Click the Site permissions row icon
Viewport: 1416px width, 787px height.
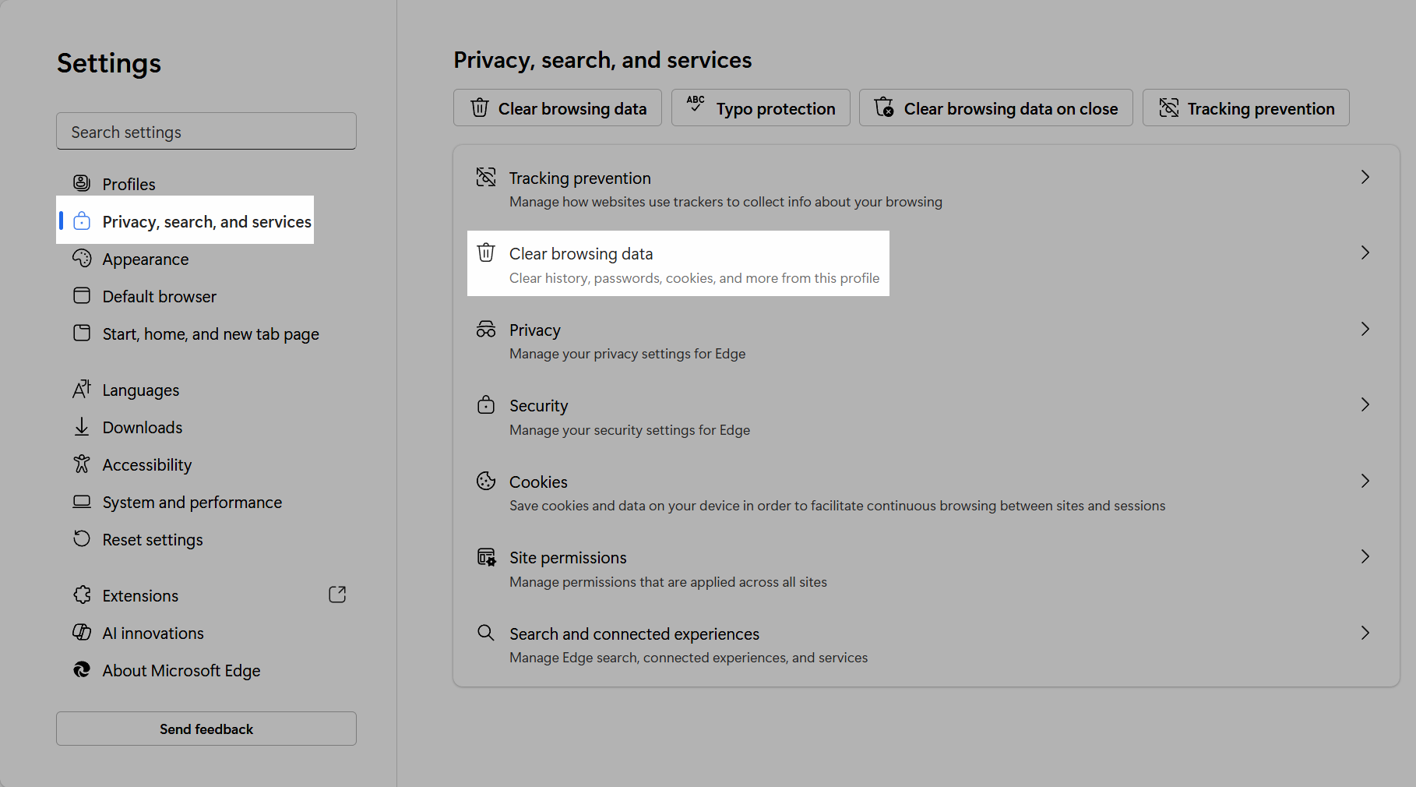(486, 557)
